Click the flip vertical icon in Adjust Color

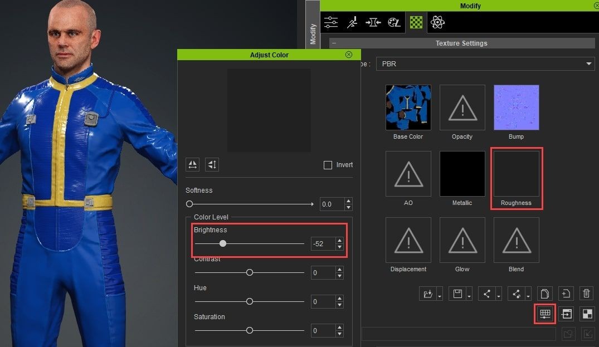click(x=212, y=164)
